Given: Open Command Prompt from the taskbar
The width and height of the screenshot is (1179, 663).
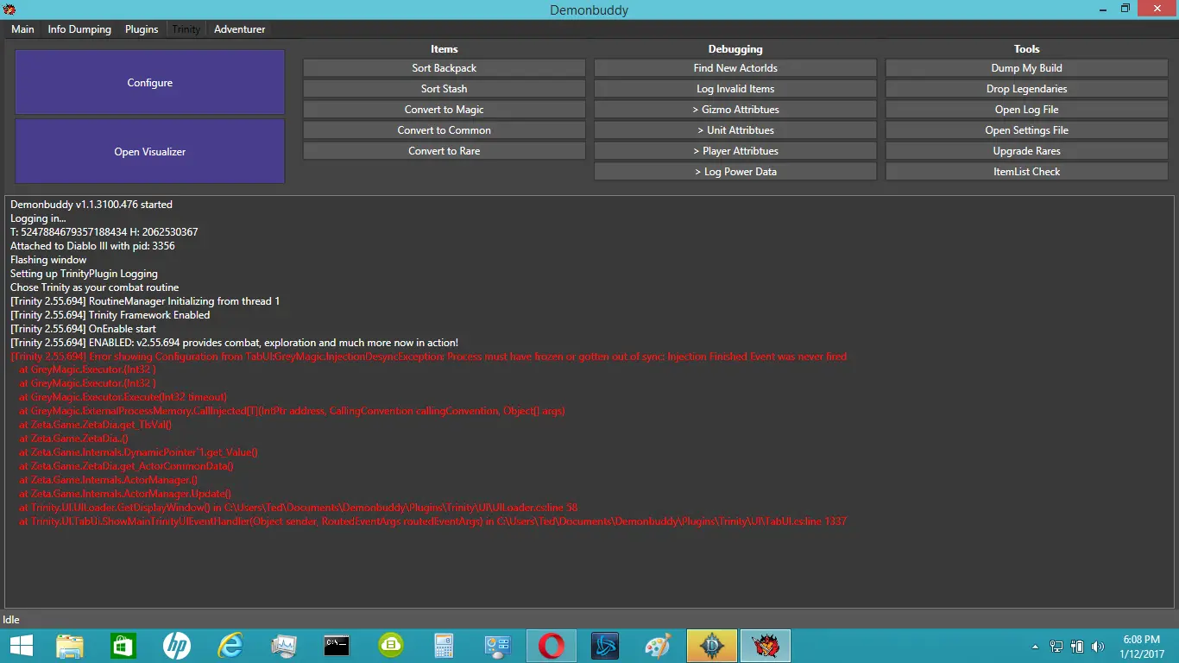Looking at the screenshot, I should [337, 646].
